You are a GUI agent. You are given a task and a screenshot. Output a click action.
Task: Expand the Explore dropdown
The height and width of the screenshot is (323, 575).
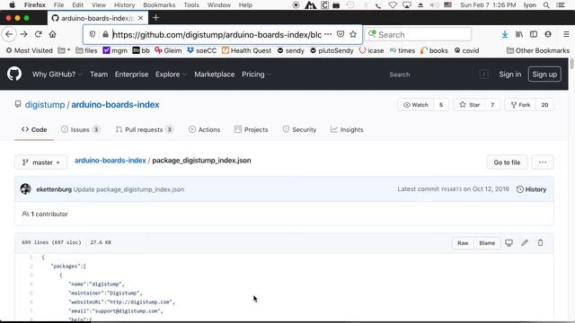coord(171,74)
